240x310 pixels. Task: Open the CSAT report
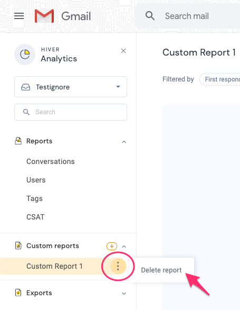pyautogui.click(x=35, y=217)
